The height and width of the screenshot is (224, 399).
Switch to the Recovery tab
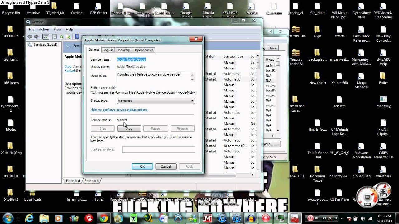point(123,50)
